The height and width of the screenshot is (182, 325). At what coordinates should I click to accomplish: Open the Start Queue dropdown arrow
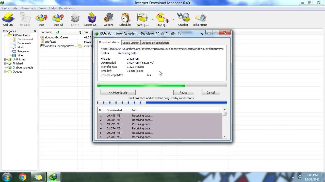(x=153, y=19)
